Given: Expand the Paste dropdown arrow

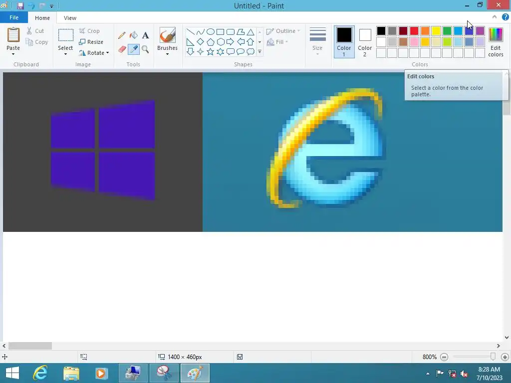Looking at the screenshot, I should [x=13, y=54].
